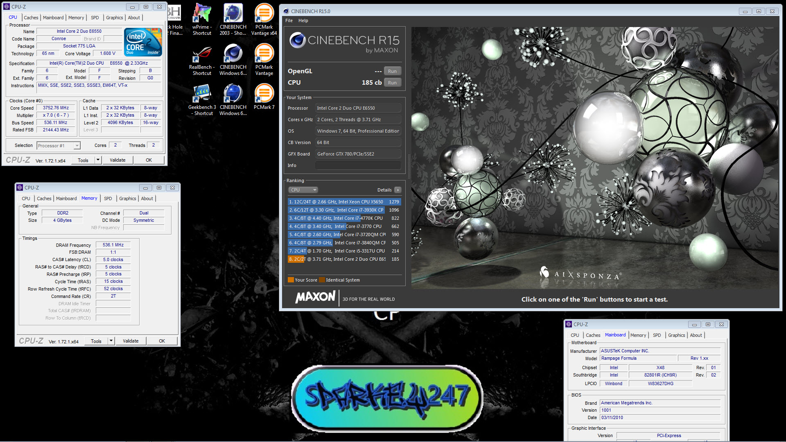
Task: Switch to Caches tab in top CPU-Z window
Action: click(31, 18)
